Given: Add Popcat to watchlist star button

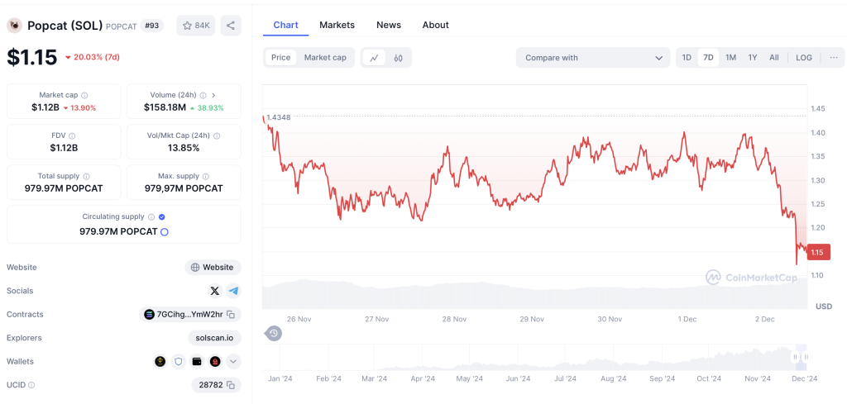Looking at the screenshot, I should [x=196, y=26].
